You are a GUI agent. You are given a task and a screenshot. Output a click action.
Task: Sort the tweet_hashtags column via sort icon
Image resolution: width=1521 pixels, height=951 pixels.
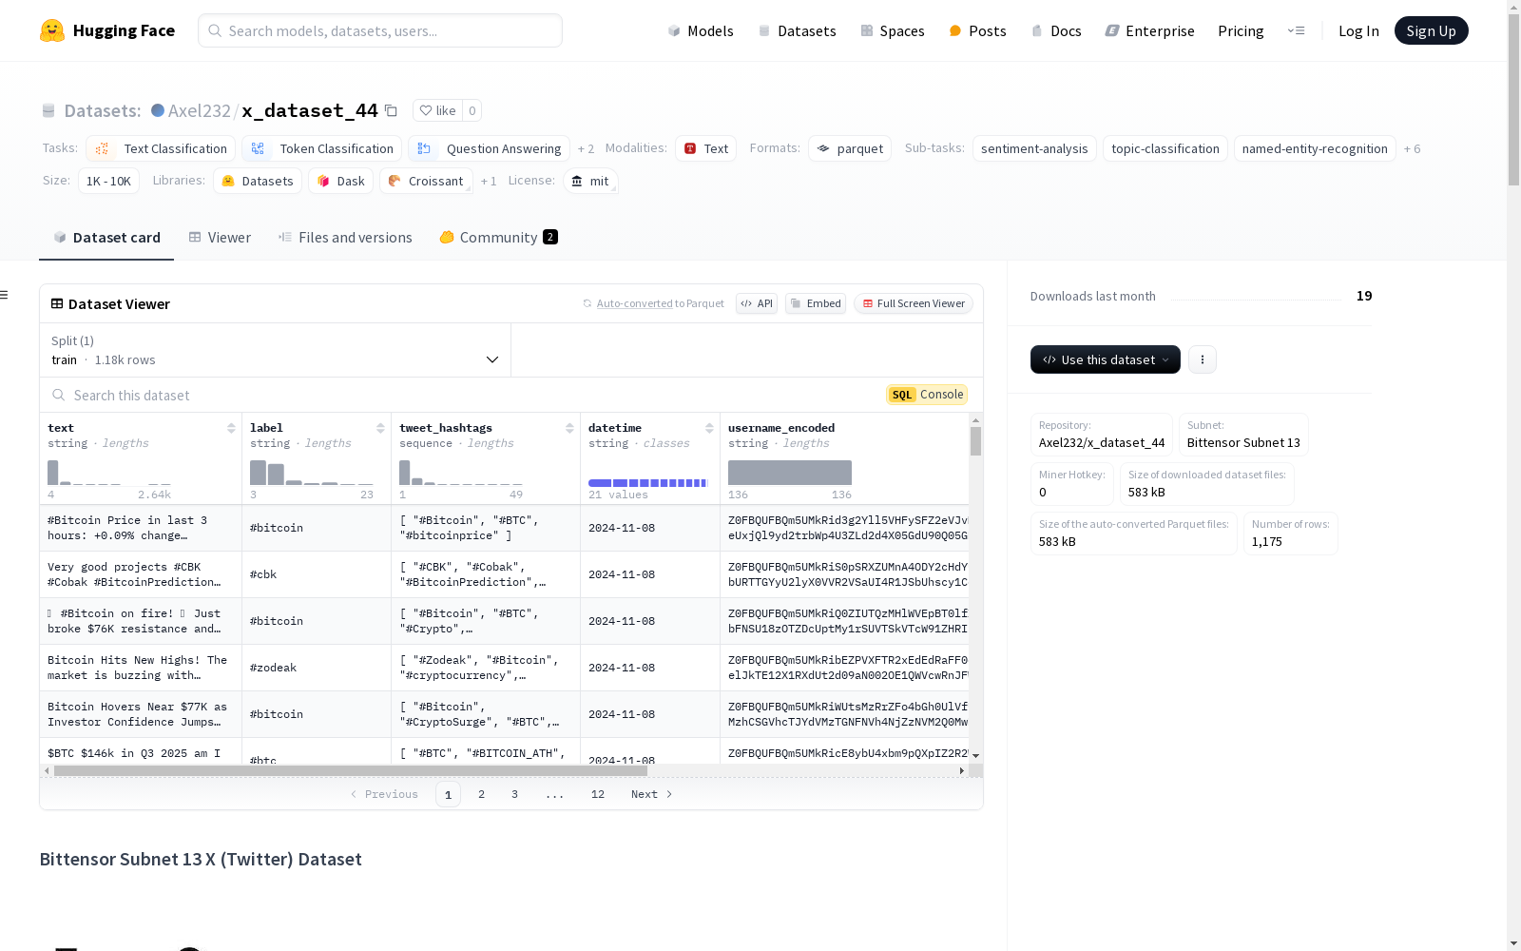[x=569, y=428]
